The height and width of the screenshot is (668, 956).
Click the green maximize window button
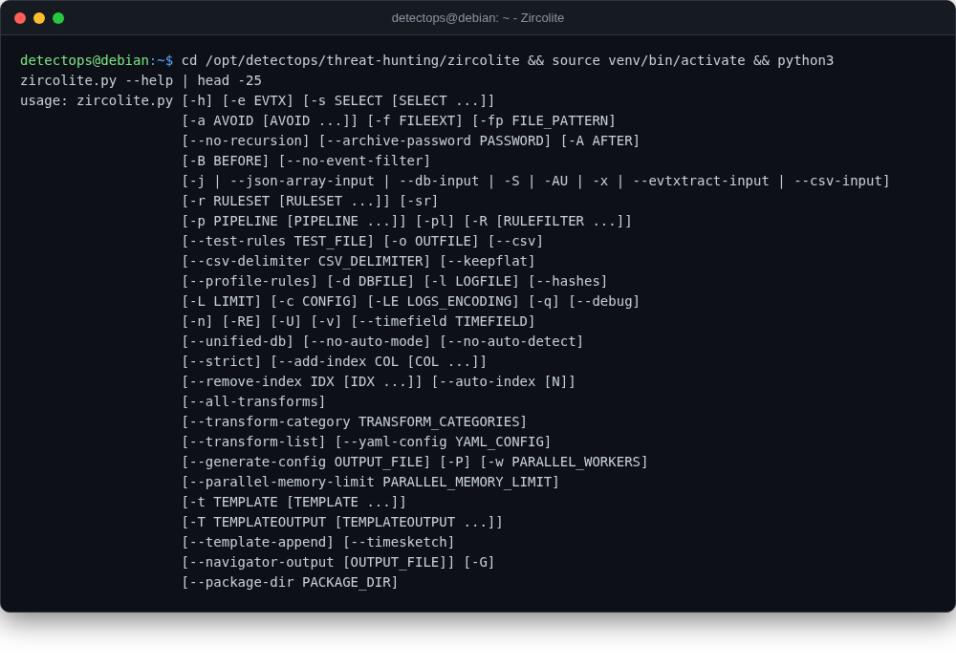tap(58, 18)
